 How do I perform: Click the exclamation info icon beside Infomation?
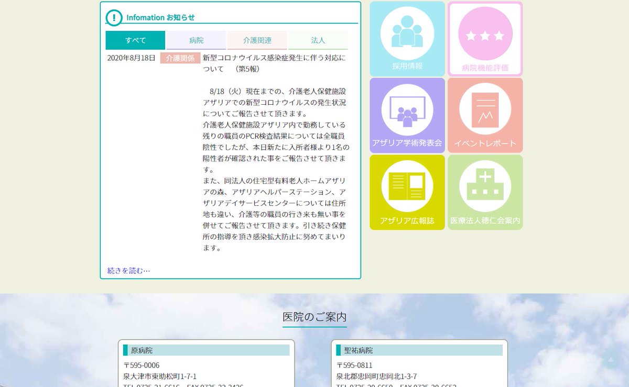coord(114,18)
